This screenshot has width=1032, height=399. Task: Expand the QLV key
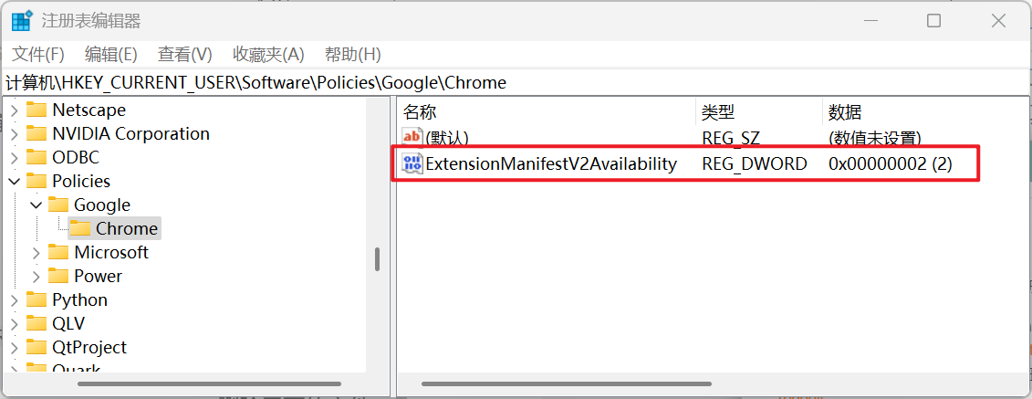tap(15, 323)
